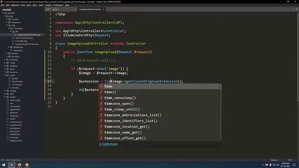Expand the Models folder
Image resolution: width=299 pixels, height=168 pixels.
tap(7, 53)
